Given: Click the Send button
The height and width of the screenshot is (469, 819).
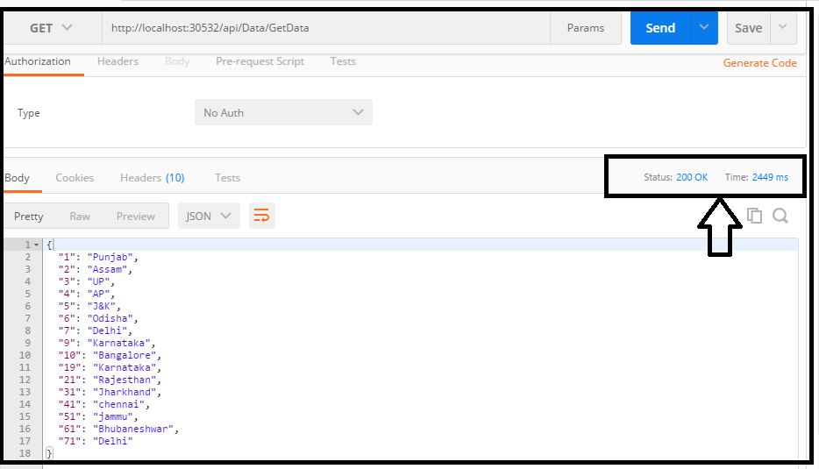Looking at the screenshot, I should click(x=661, y=28).
